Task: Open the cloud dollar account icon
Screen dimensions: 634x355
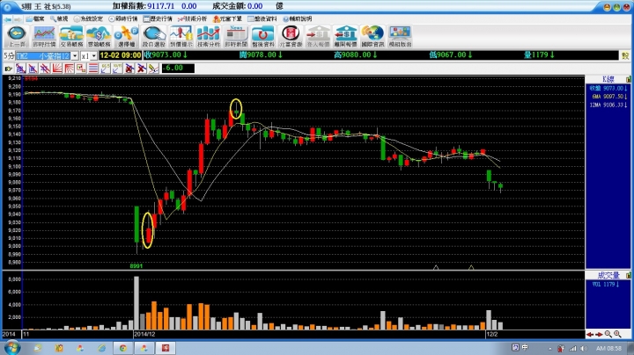Action: [x=99, y=36]
